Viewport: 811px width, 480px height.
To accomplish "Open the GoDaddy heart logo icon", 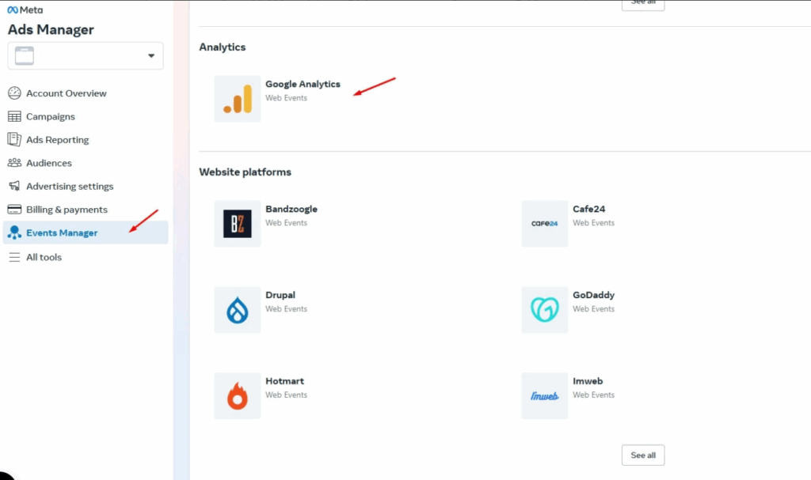I will 544,310.
